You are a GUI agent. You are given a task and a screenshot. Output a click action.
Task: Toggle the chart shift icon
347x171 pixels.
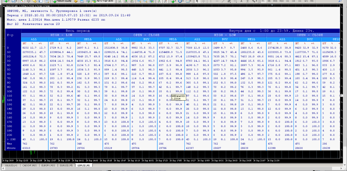click(165, 1)
